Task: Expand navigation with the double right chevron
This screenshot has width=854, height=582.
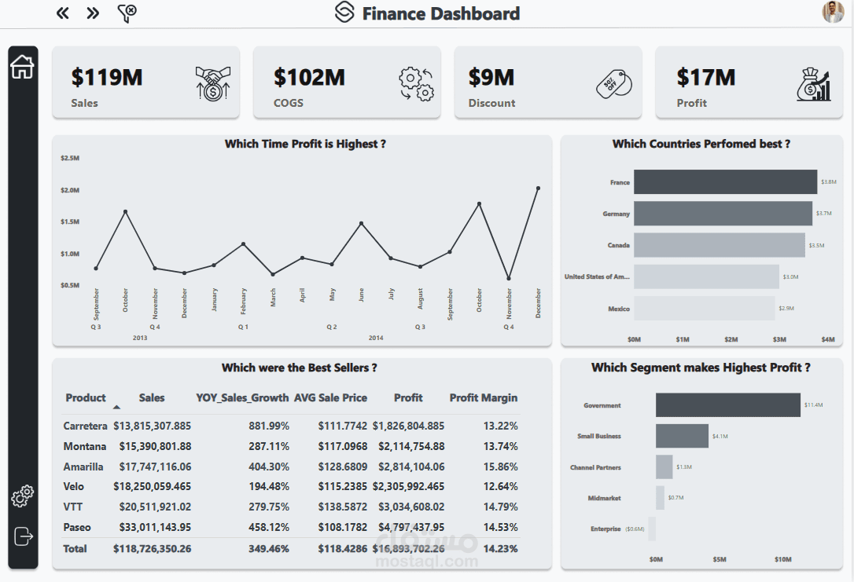Action: (x=92, y=13)
